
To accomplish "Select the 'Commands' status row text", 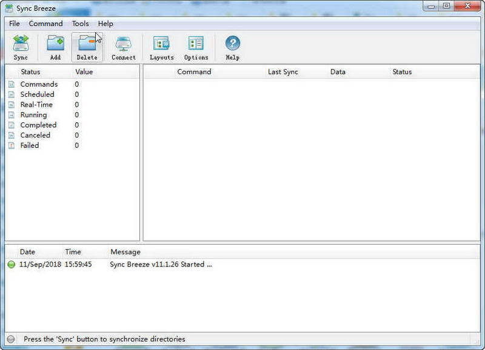I will [39, 84].
